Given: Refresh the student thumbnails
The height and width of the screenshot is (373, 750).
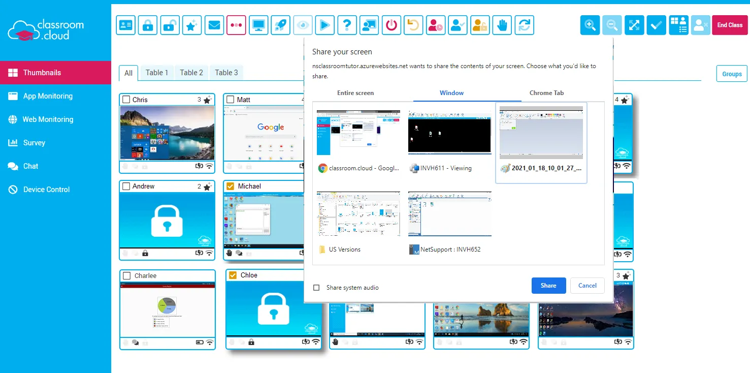Looking at the screenshot, I should tap(525, 25).
